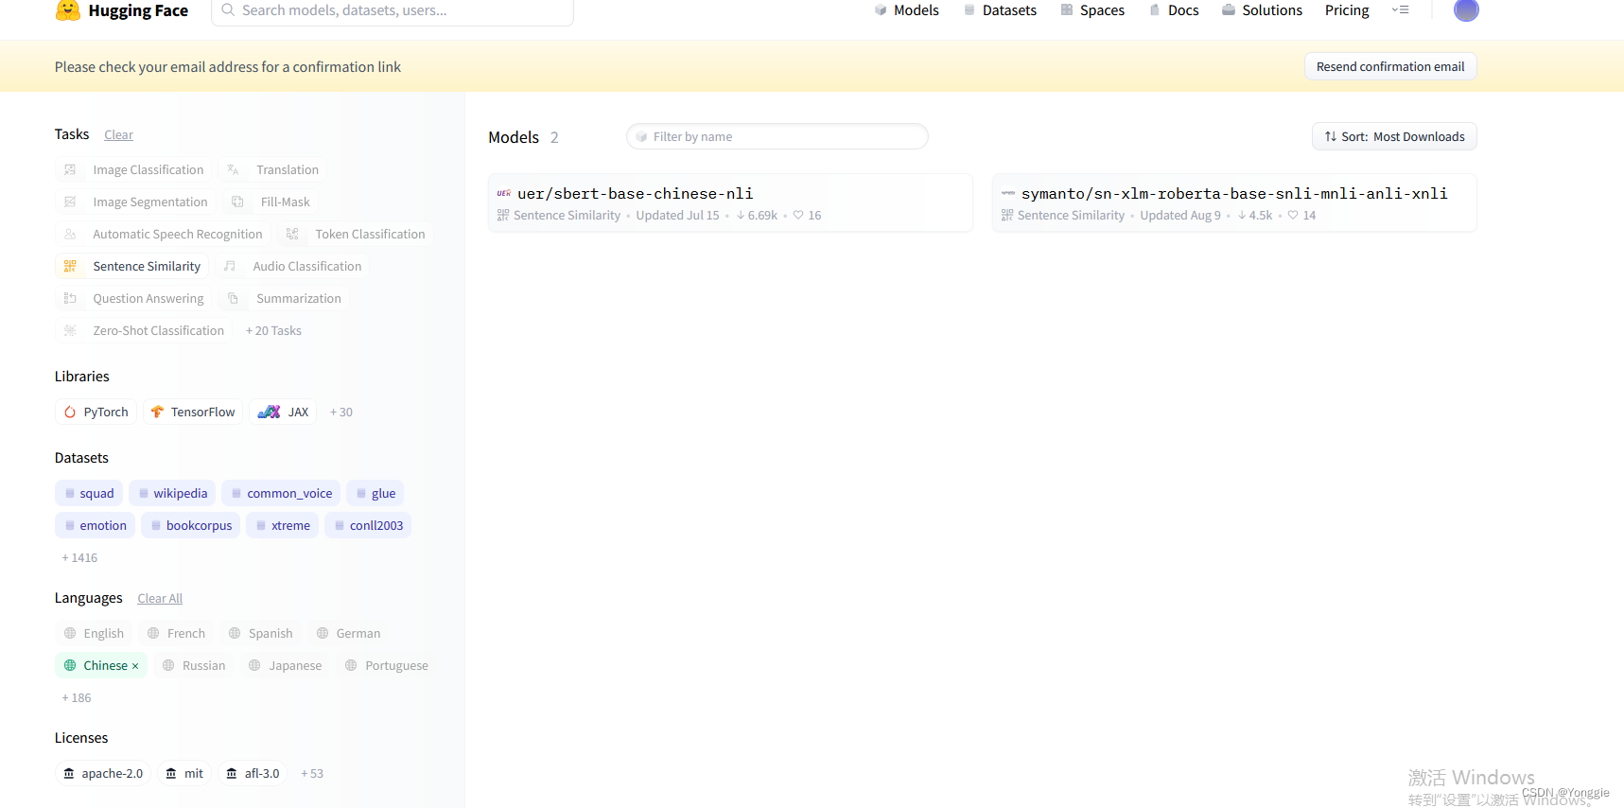The image size is (1624, 808).
Task: Select the glue dataset tag
Action: [375, 494]
